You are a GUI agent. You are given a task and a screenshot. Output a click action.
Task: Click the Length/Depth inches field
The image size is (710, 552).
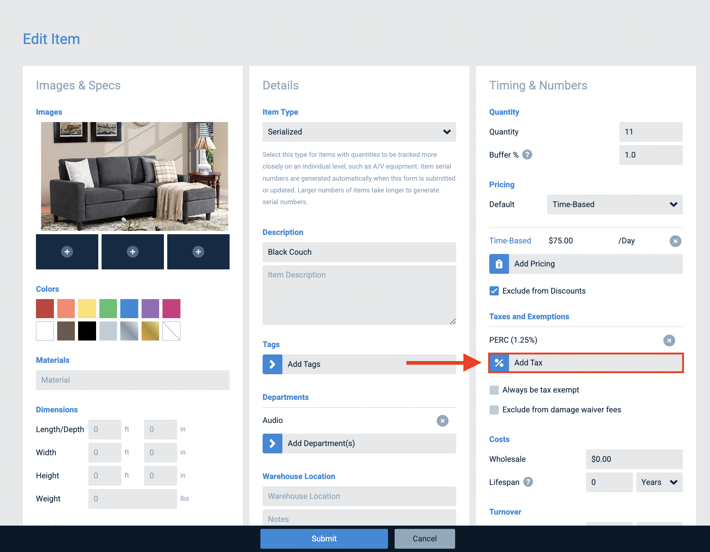coord(161,430)
